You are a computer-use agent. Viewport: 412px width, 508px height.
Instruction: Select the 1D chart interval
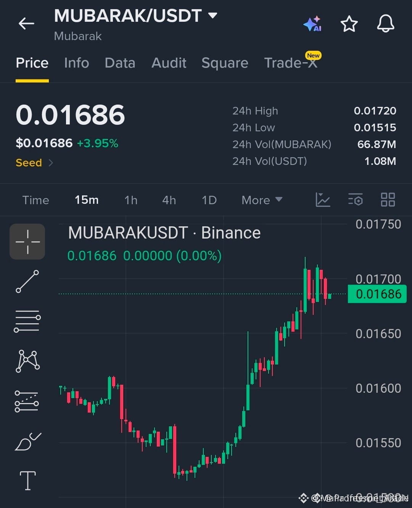click(x=209, y=200)
